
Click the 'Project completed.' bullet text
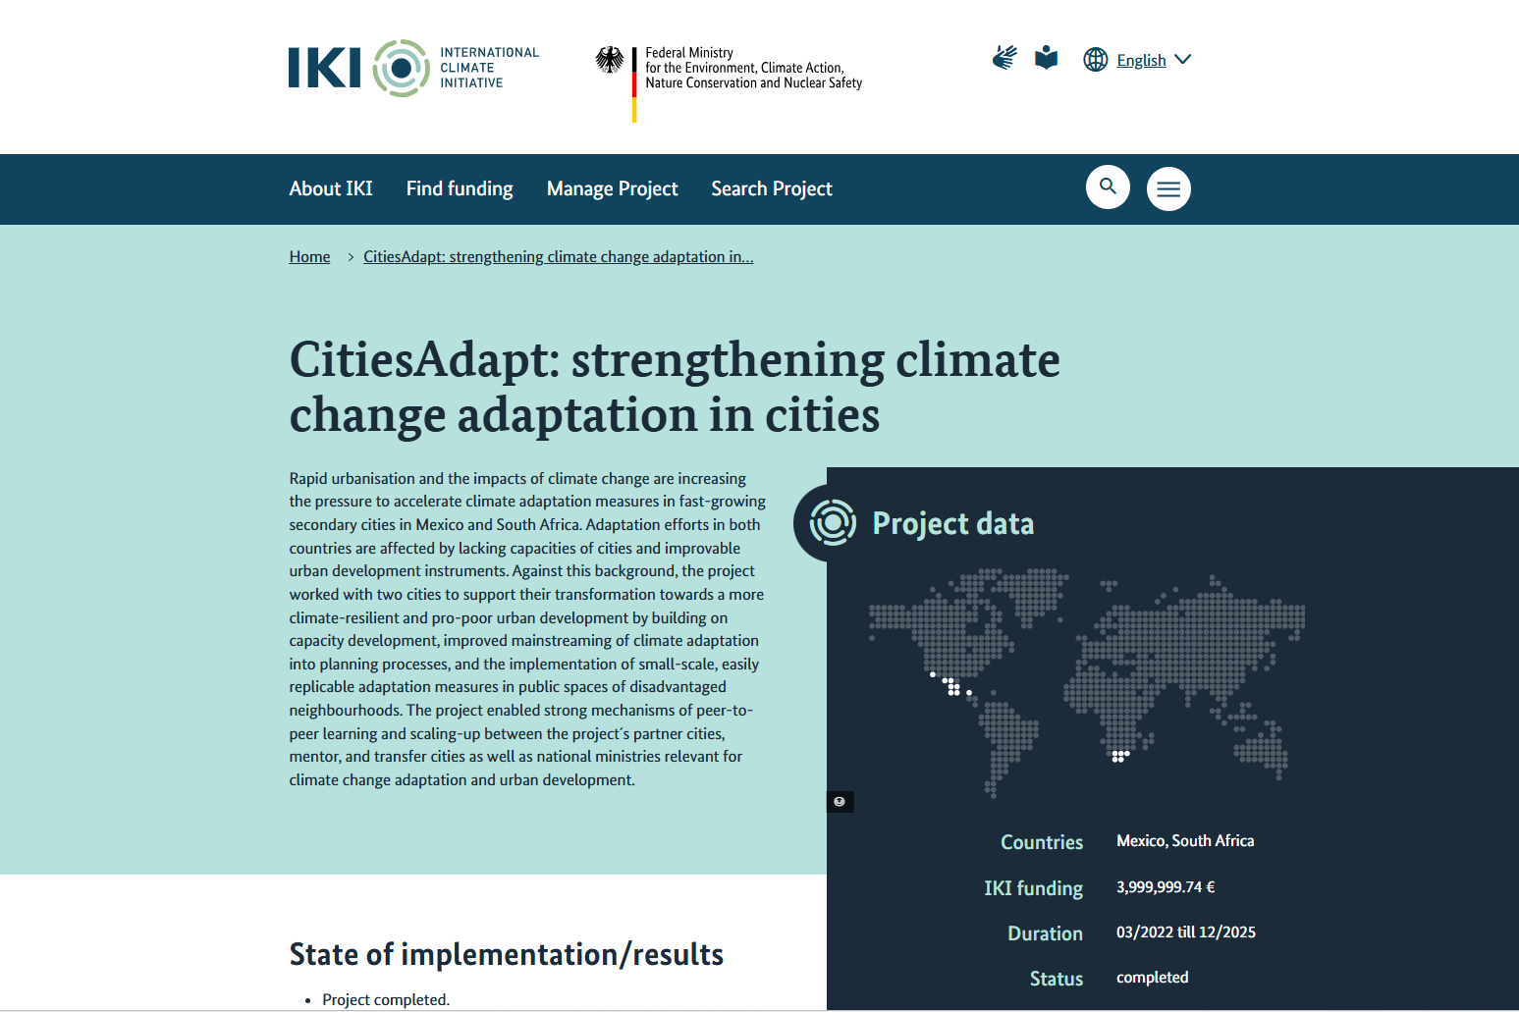(386, 999)
